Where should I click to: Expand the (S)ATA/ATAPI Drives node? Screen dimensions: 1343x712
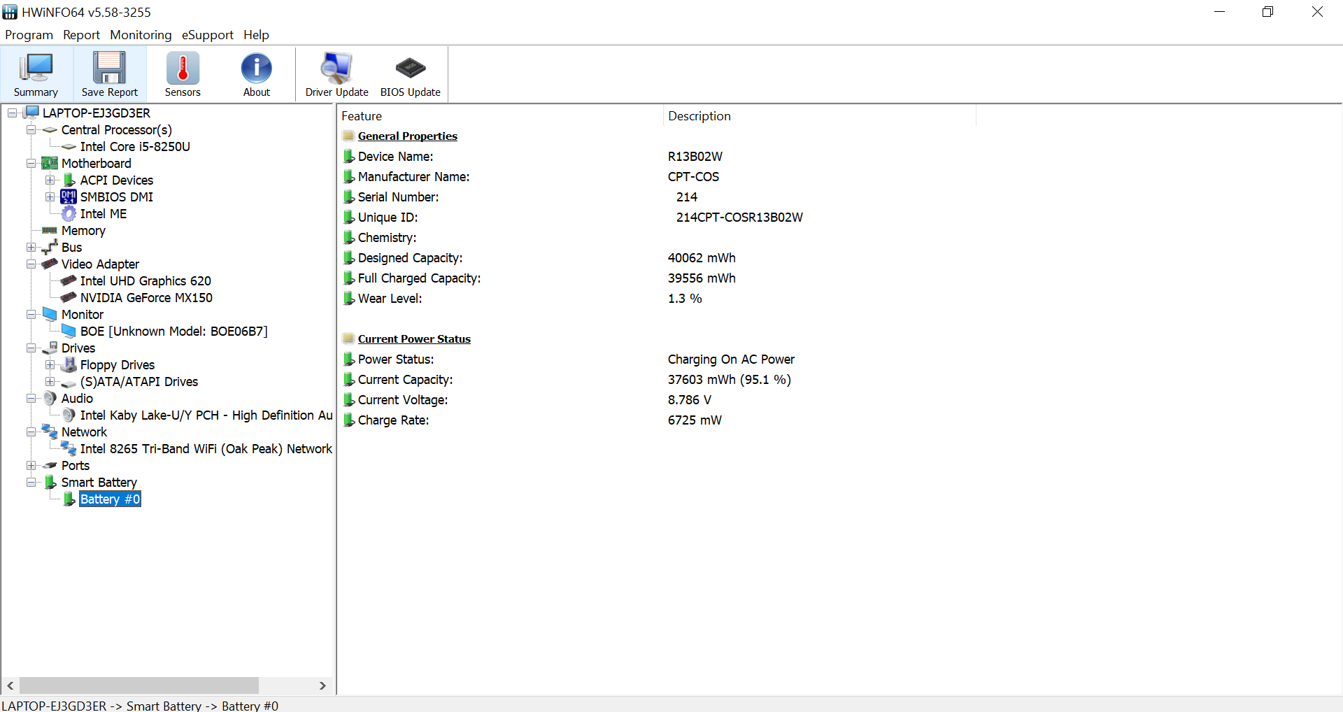tap(50, 381)
